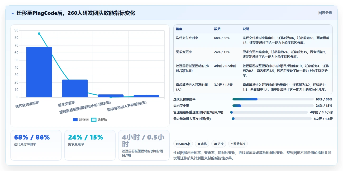The image size is (343, 171).
Task: Click the summary paragraph starting 柱状图展示
Action: click(252, 155)
